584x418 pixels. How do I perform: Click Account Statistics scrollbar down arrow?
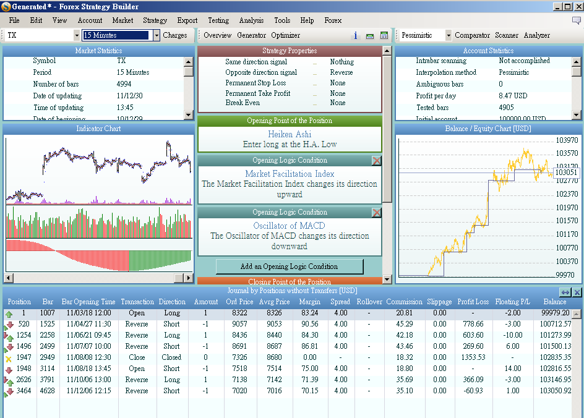click(x=577, y=116)
